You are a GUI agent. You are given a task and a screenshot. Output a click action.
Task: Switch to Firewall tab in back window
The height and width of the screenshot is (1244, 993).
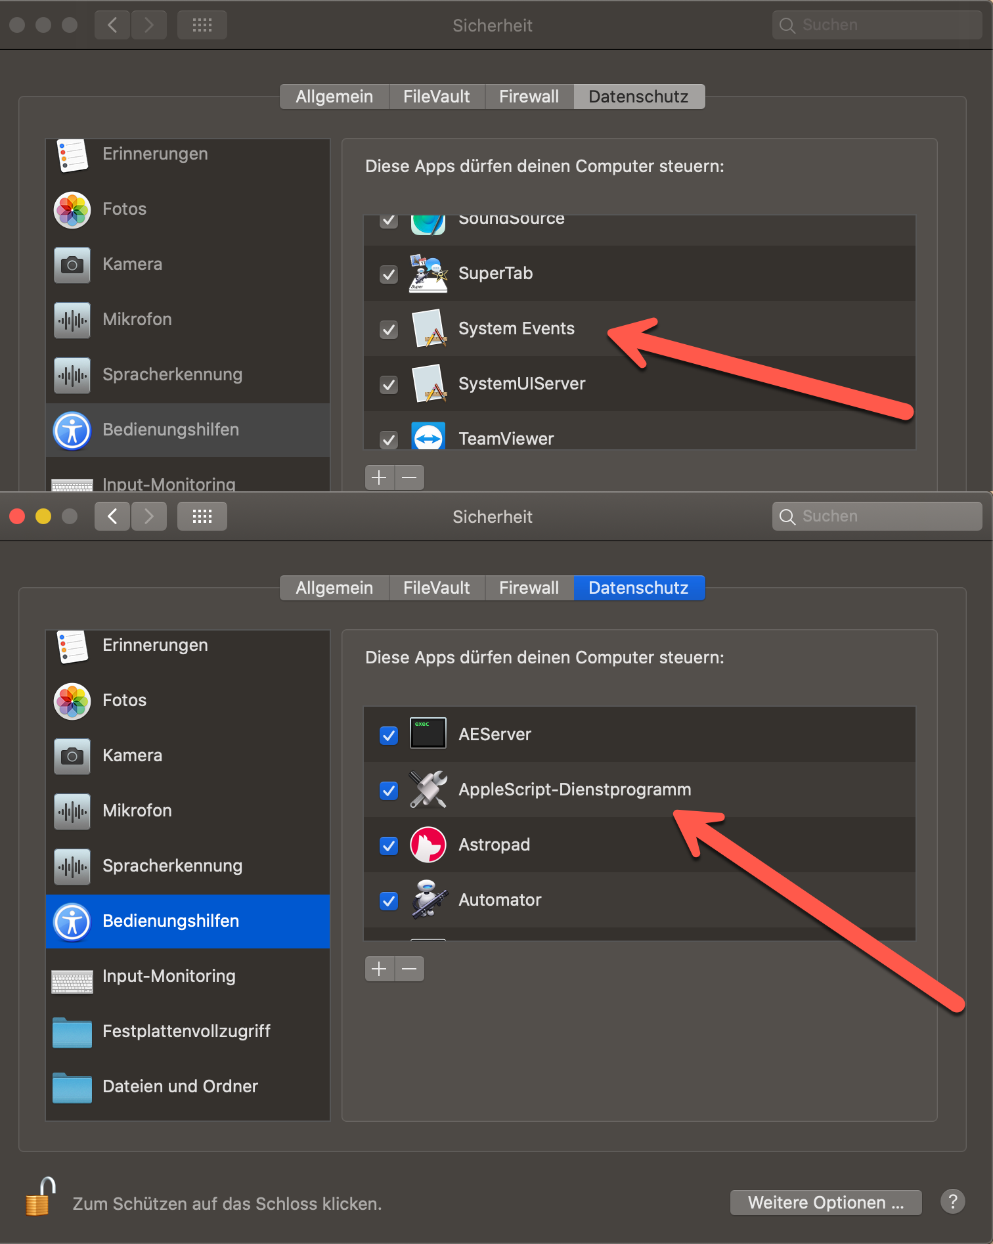(x=529, y=97)
